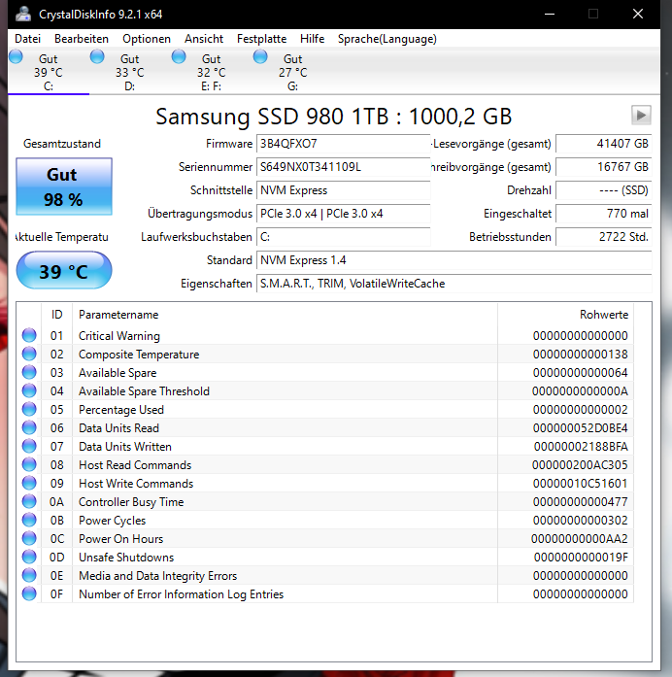Click the status icon for Power Cycles
672x677 pixels.
(29, 520)
